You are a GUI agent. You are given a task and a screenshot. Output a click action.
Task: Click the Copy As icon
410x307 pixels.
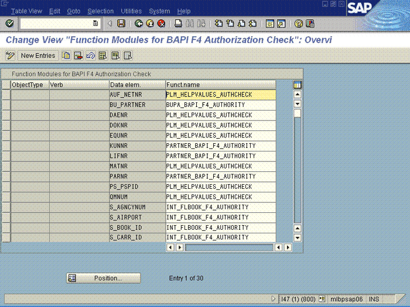pyautogui.click(x=66, y=56)
